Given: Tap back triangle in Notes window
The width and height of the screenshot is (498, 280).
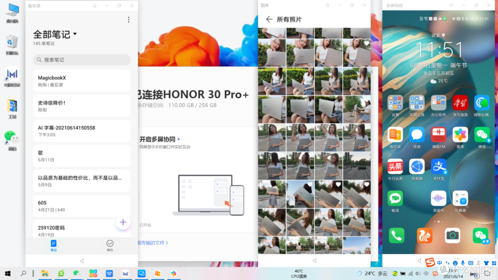Looking at the screenshot, I should click(82, 261).
